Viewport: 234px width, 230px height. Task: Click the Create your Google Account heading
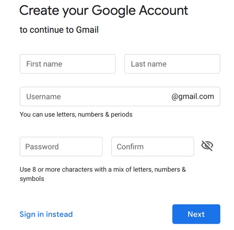[104, 11]
